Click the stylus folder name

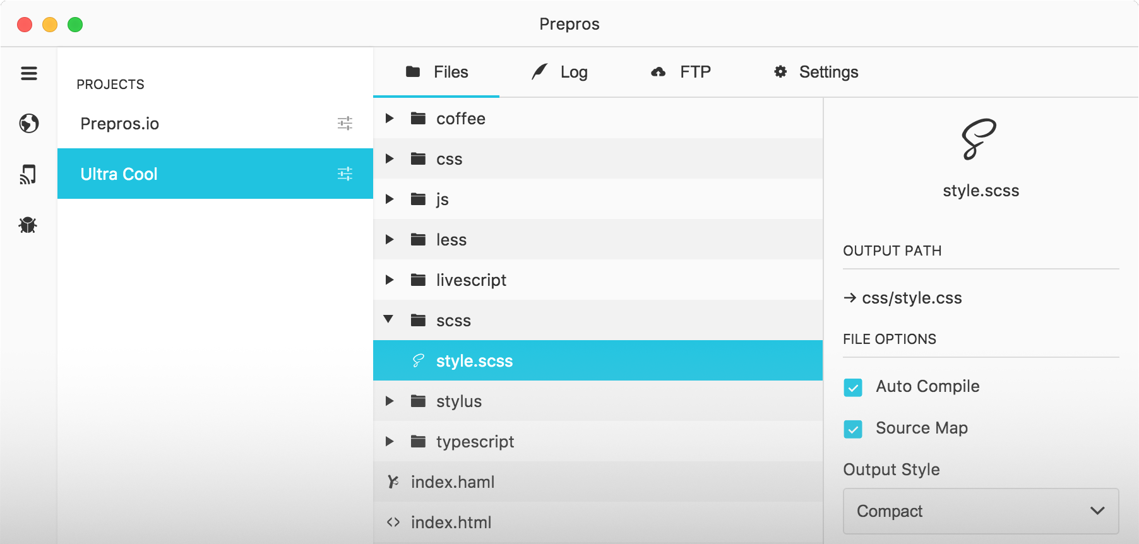click(x=459, y=401)
